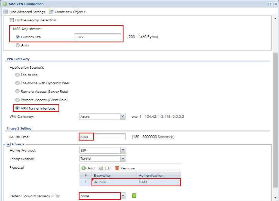Click the SA Life Time field

pyautogui.click(x=102, y=137)
